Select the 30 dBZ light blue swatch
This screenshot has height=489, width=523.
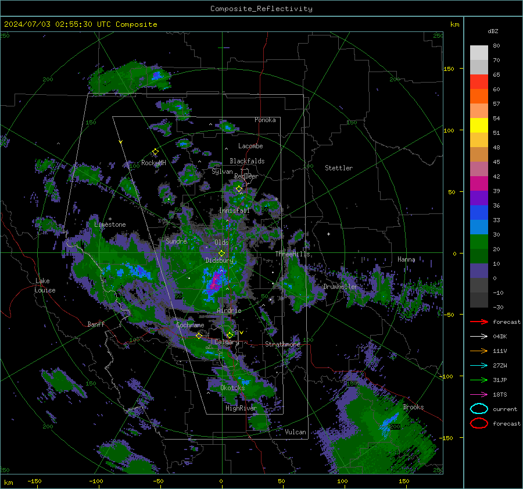479,227
